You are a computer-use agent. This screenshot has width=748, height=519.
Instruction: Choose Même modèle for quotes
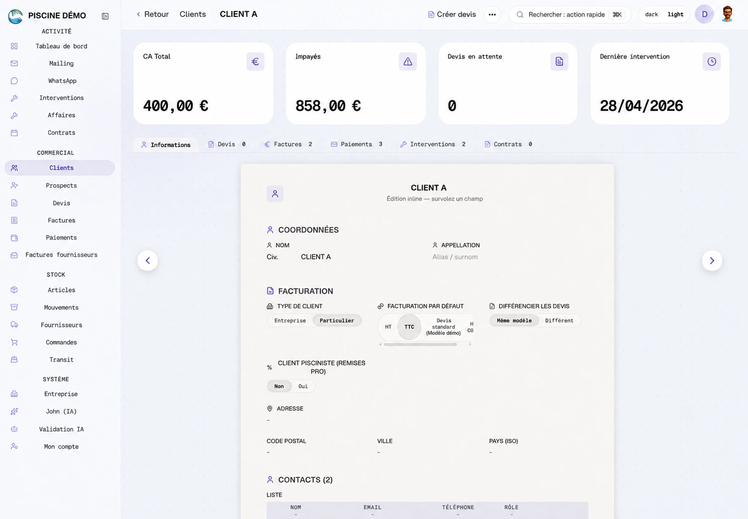click(x=514, y=321)
